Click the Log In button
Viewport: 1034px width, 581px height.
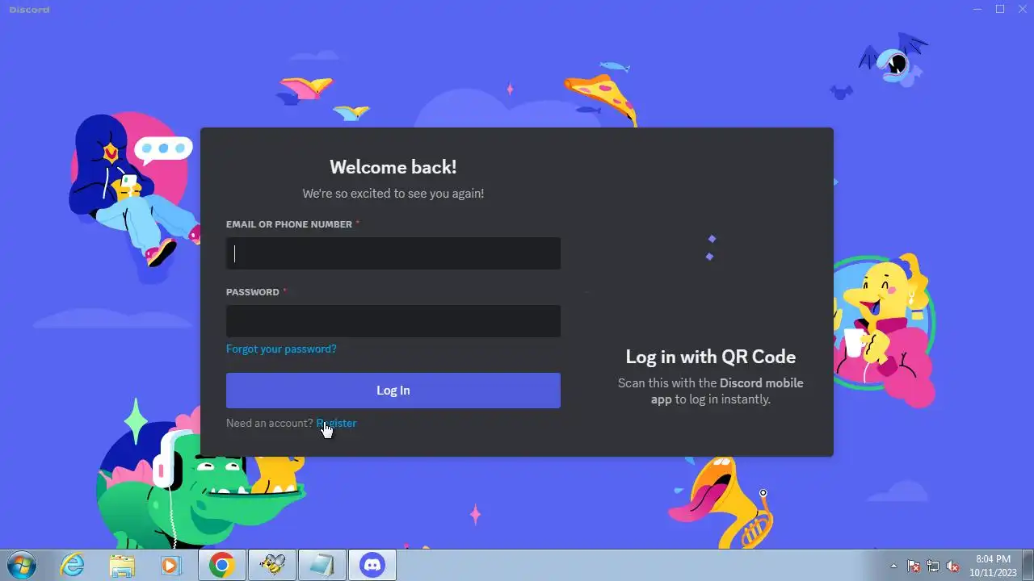393,391
